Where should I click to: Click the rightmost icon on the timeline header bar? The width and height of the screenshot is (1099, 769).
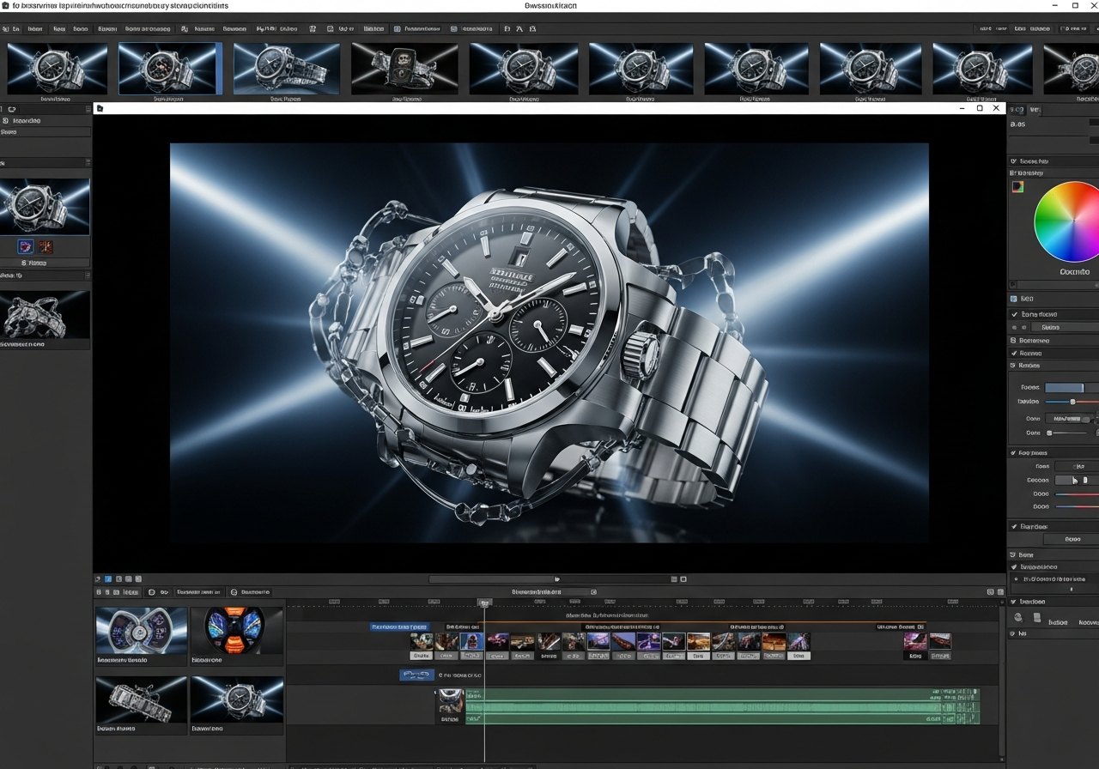pos(999,592)
